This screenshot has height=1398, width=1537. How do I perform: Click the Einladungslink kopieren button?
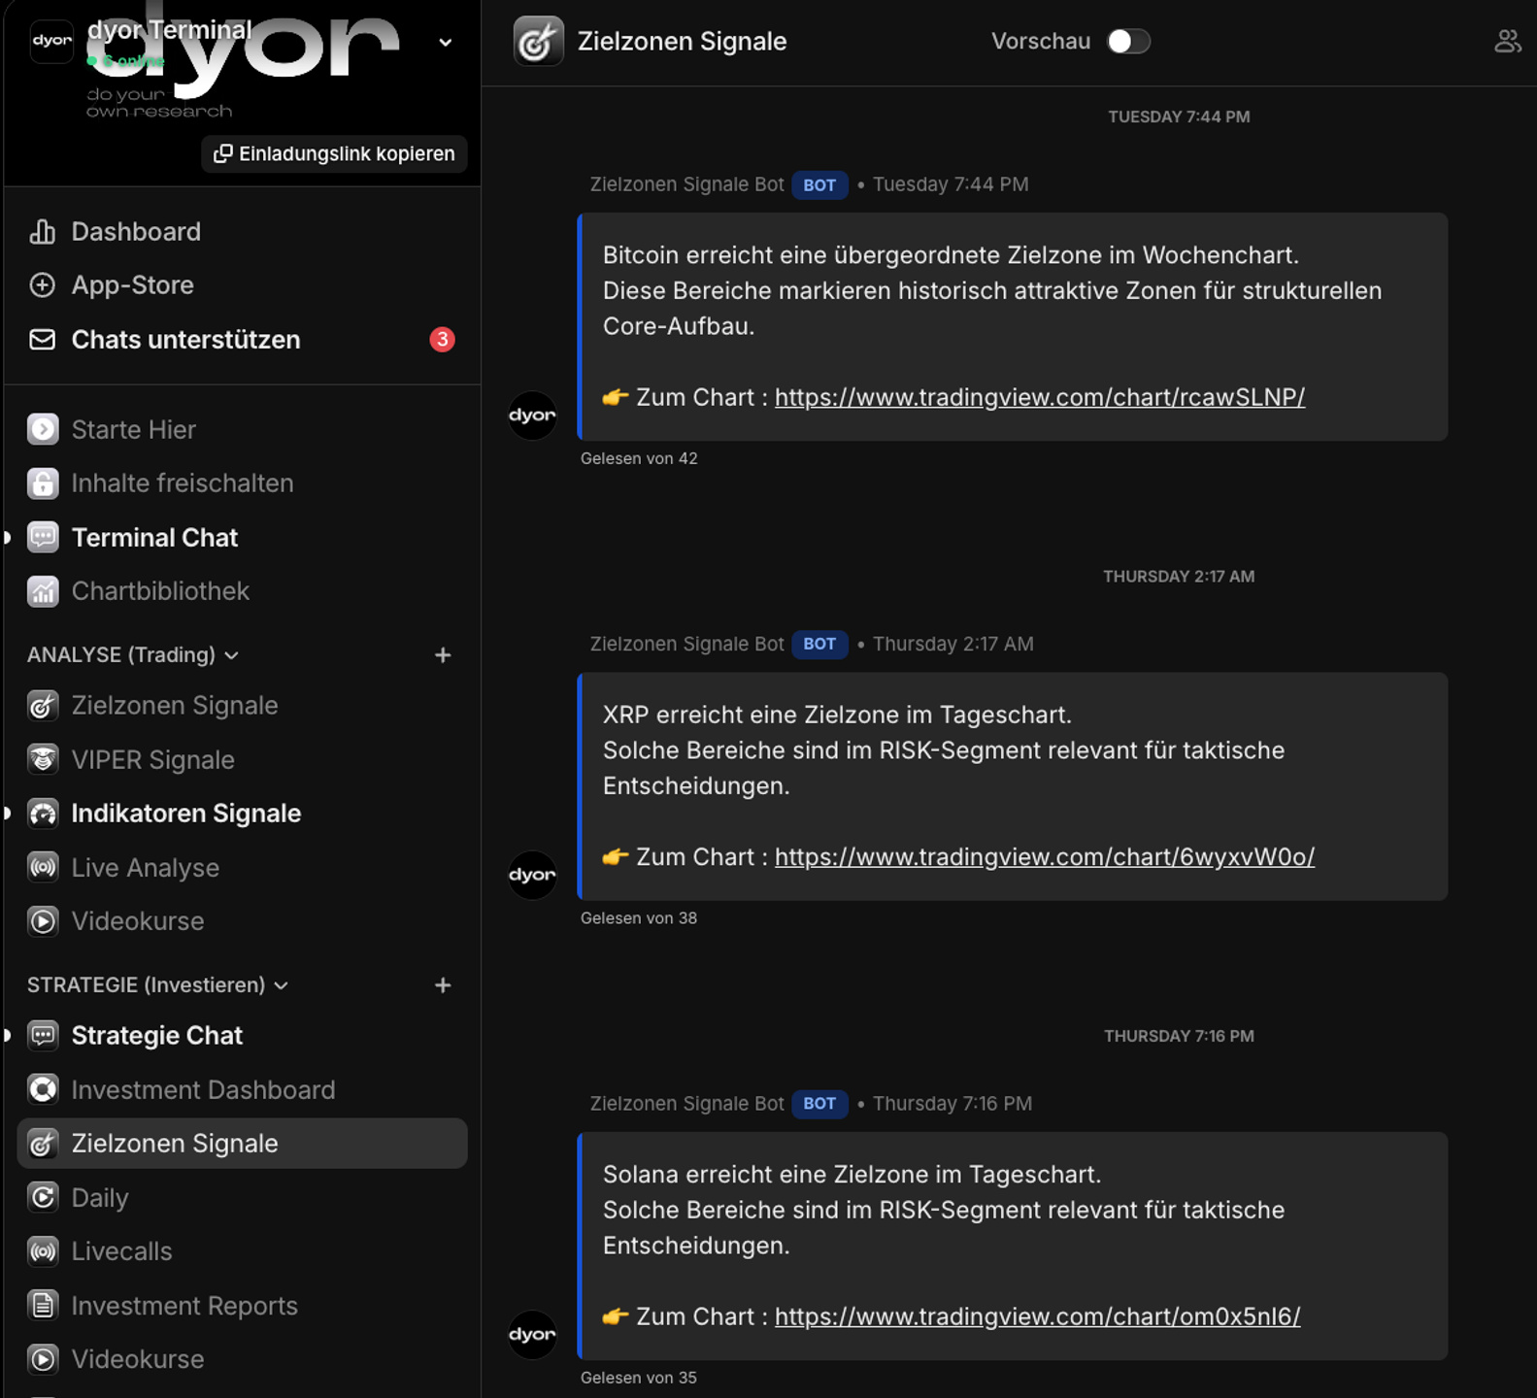point(334,153)
